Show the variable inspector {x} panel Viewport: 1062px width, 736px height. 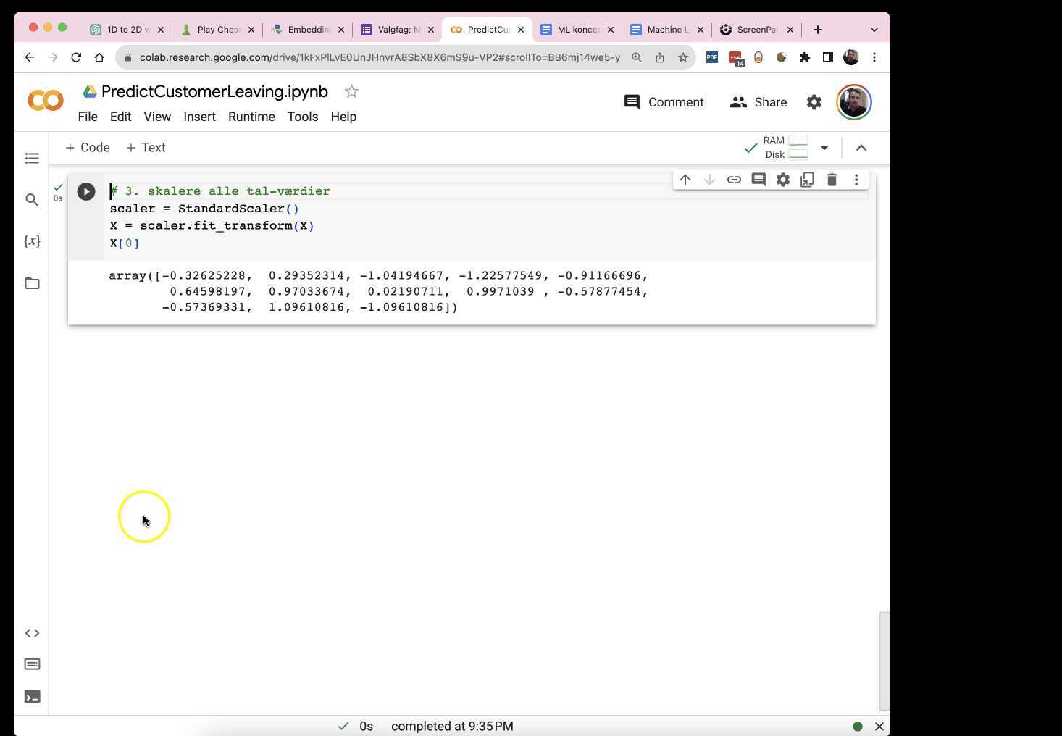click(32, 241)
